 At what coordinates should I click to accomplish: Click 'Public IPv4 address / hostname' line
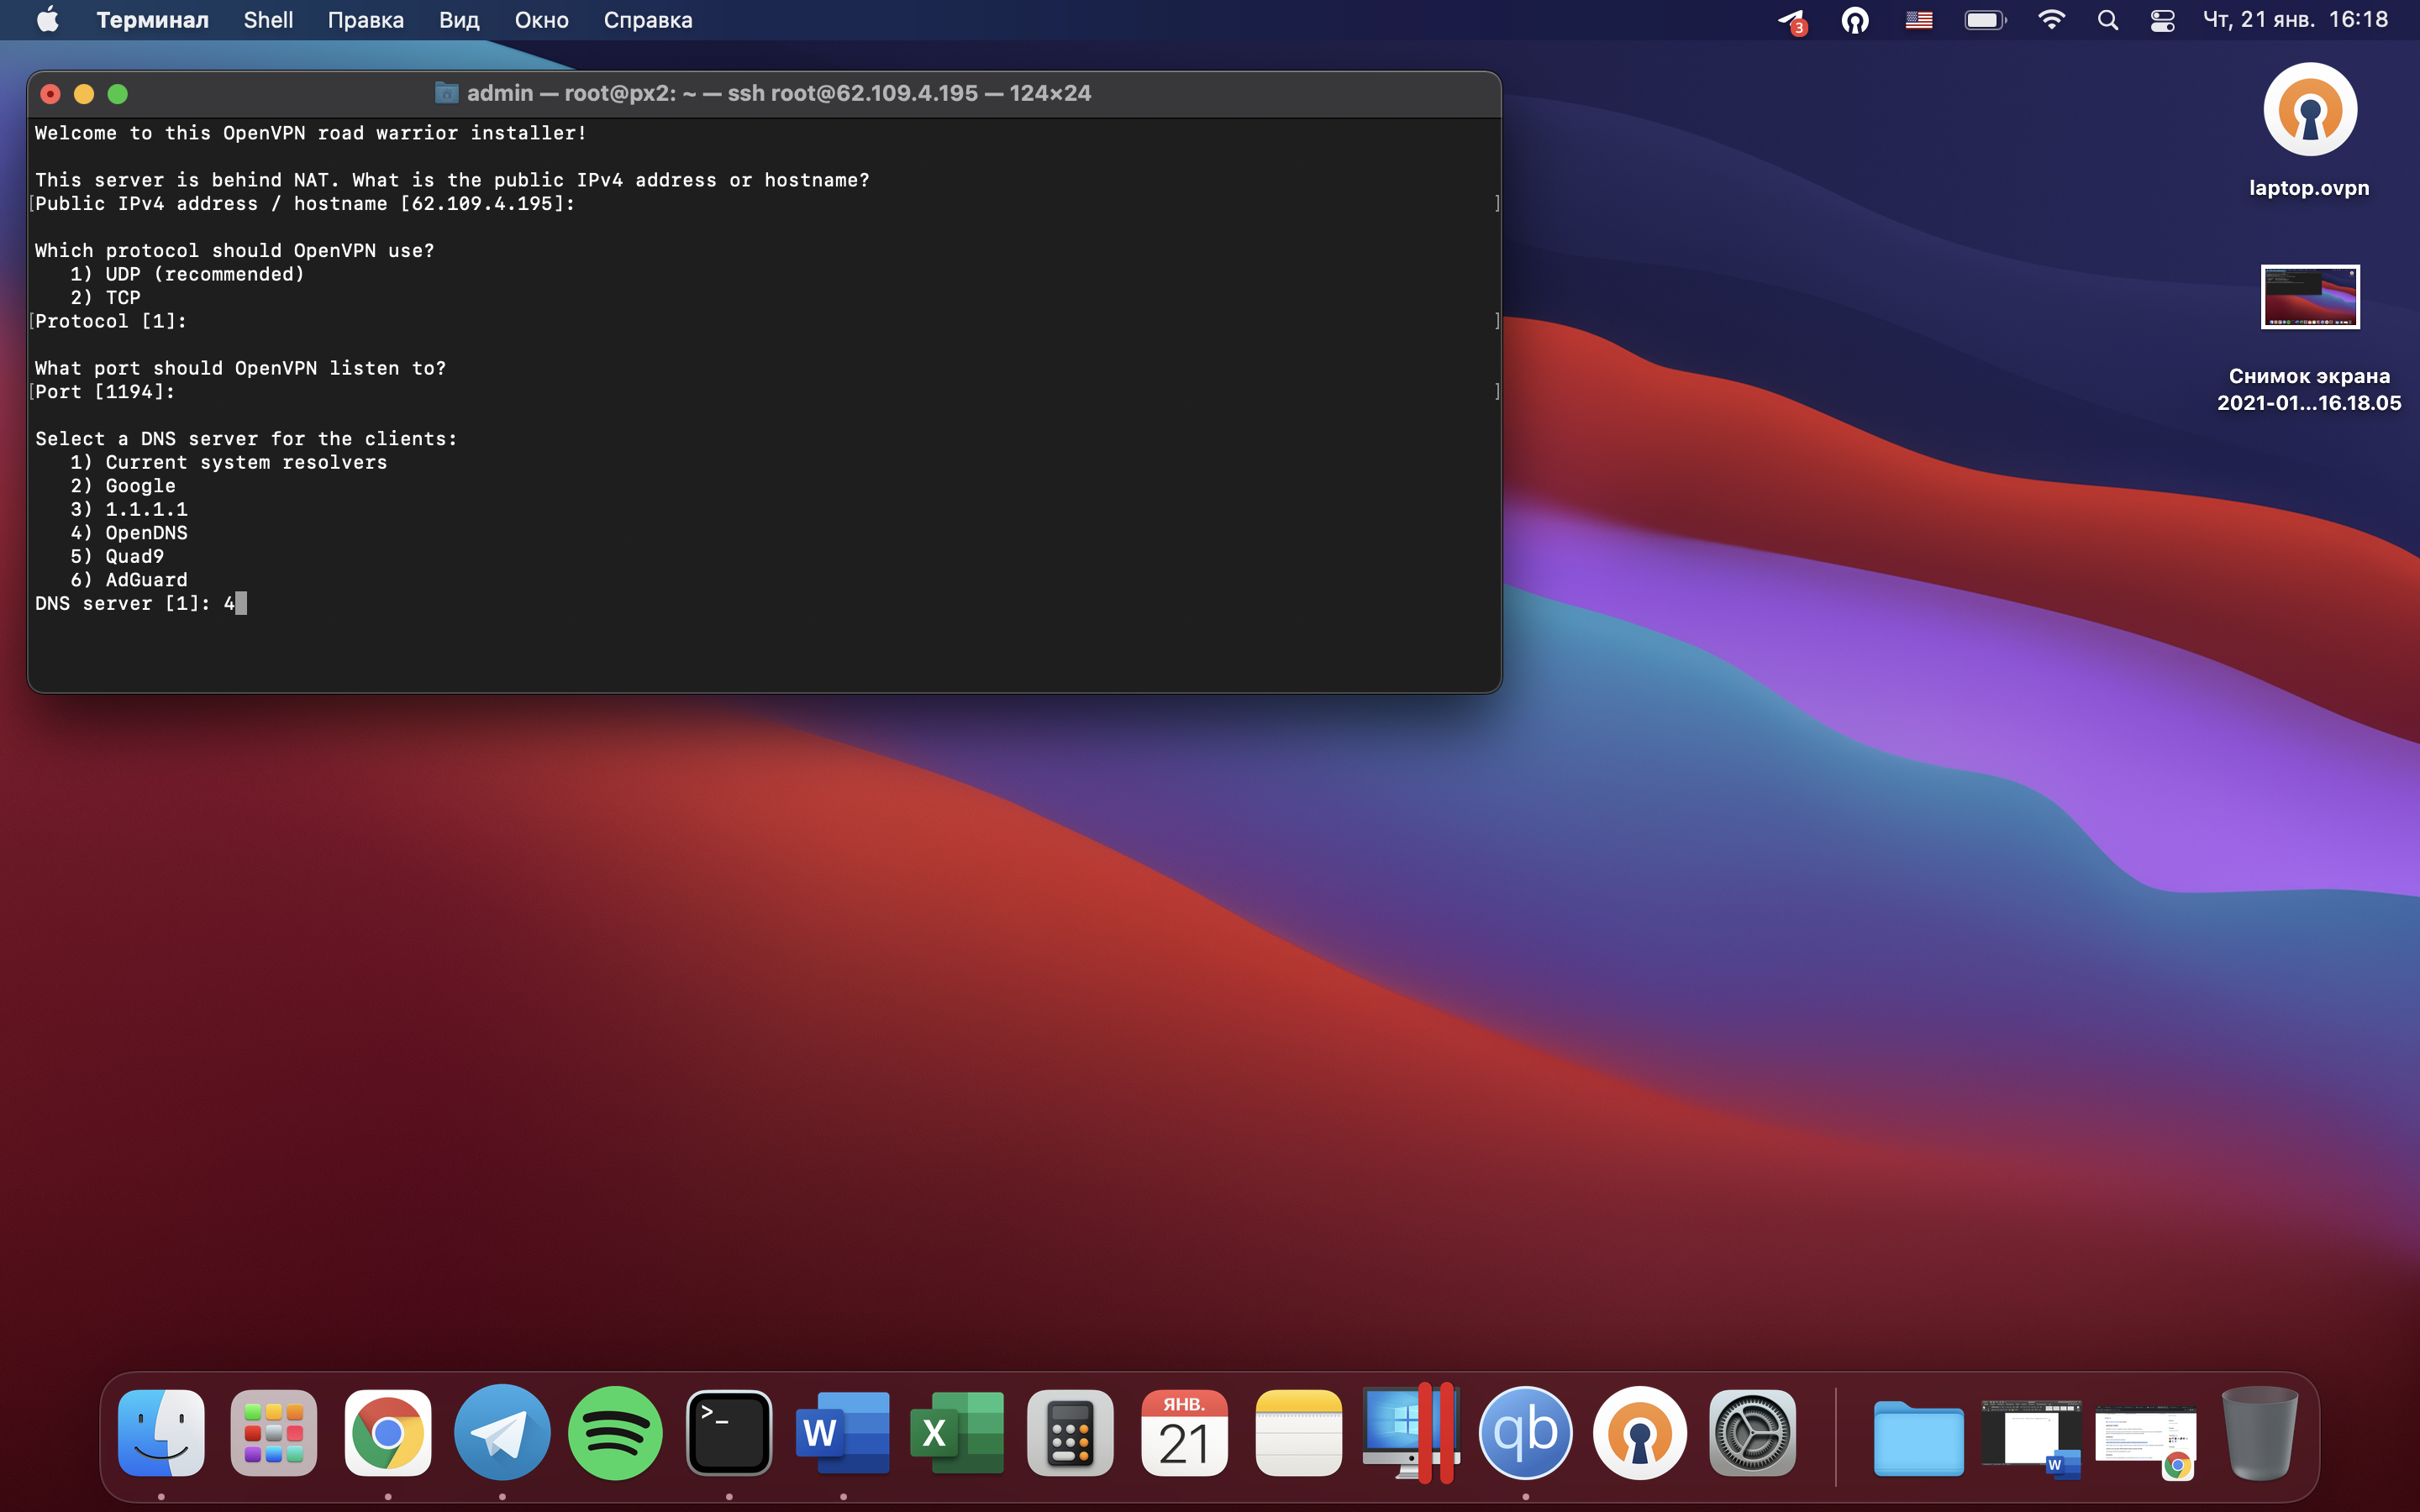point(305,203)
